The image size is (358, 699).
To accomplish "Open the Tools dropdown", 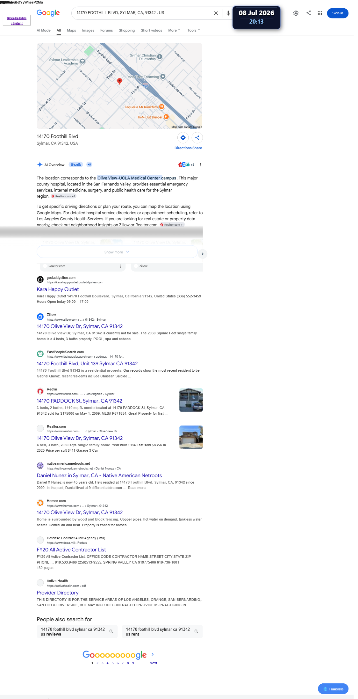I will tap(194, 30).
